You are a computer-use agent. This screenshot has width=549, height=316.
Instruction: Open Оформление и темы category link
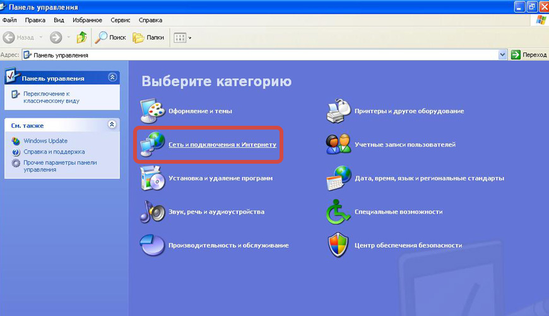coord(200,111)
